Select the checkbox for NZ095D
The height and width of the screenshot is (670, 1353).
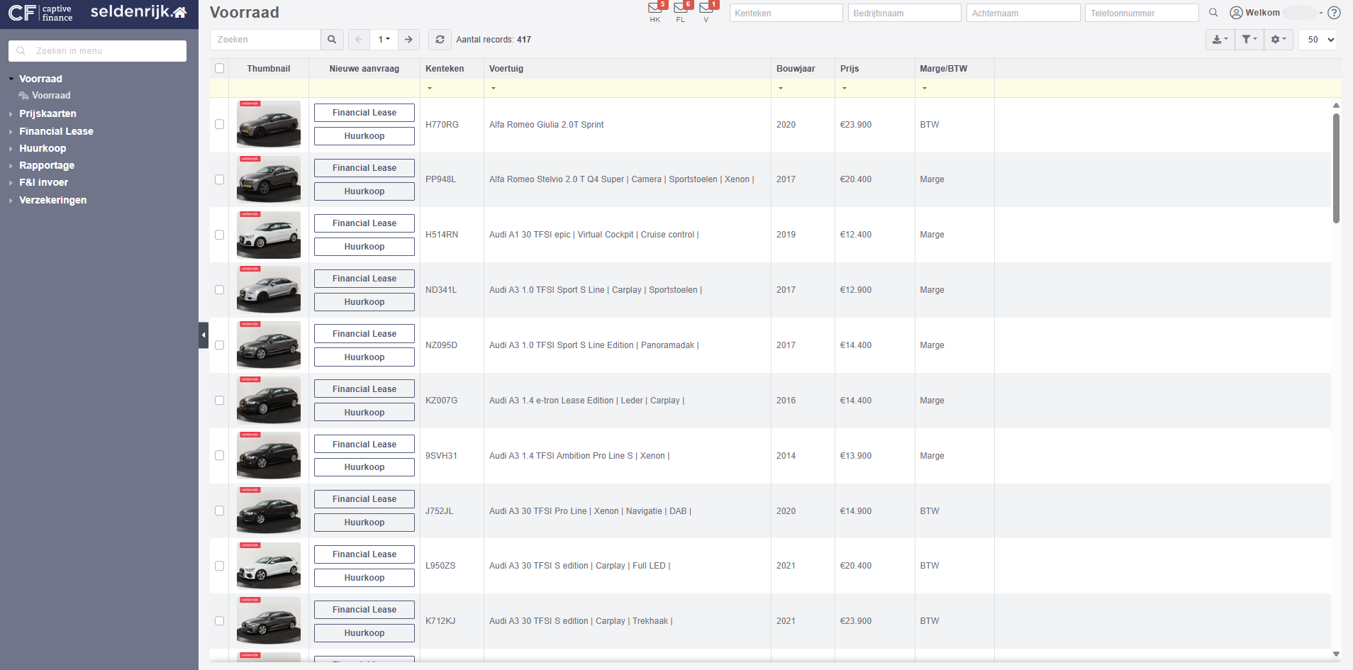219,345
